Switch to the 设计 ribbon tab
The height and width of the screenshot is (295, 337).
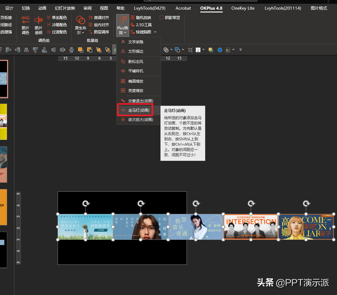coord(9,8)
